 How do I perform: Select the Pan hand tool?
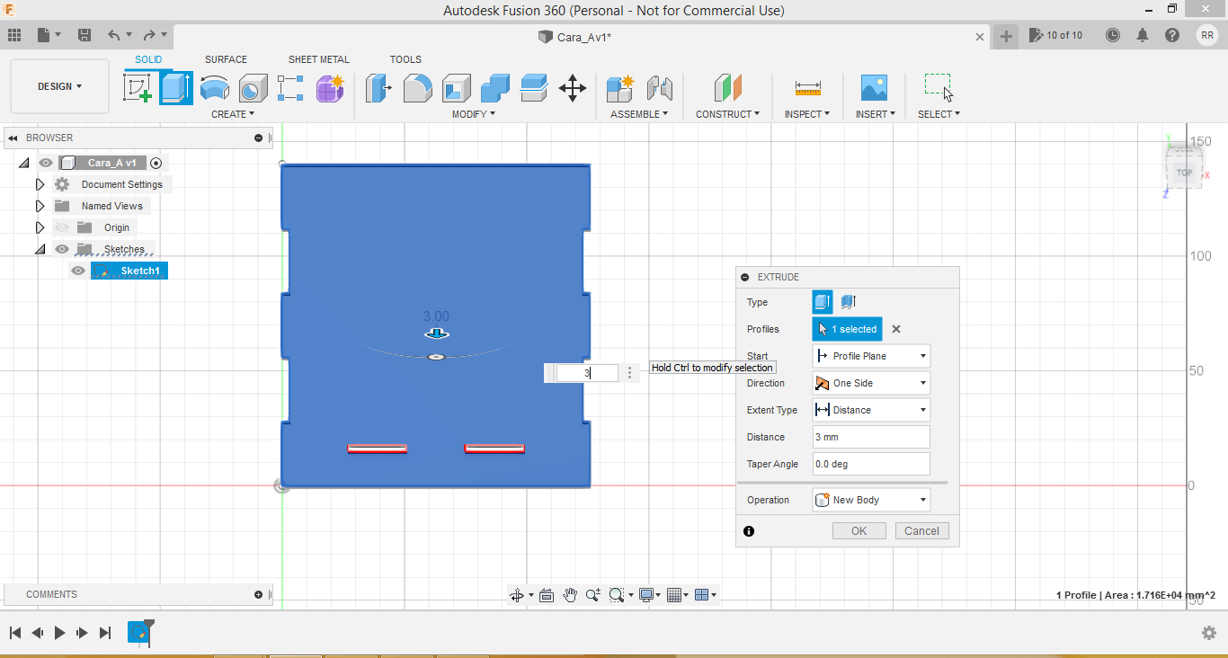(570, 595)
